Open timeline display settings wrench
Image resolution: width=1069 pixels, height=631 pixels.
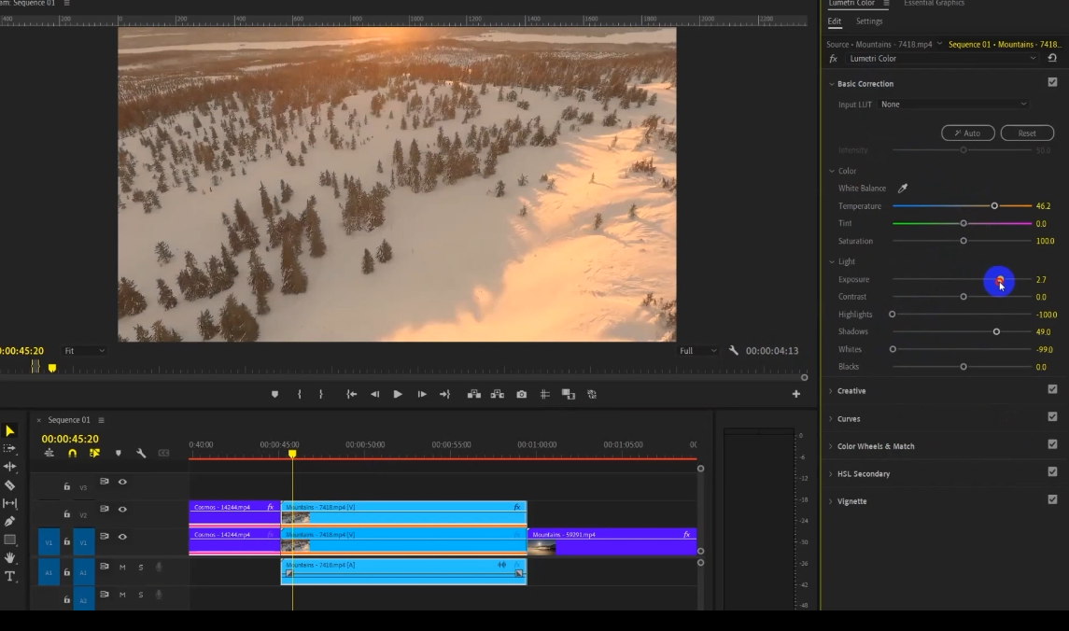141,454
